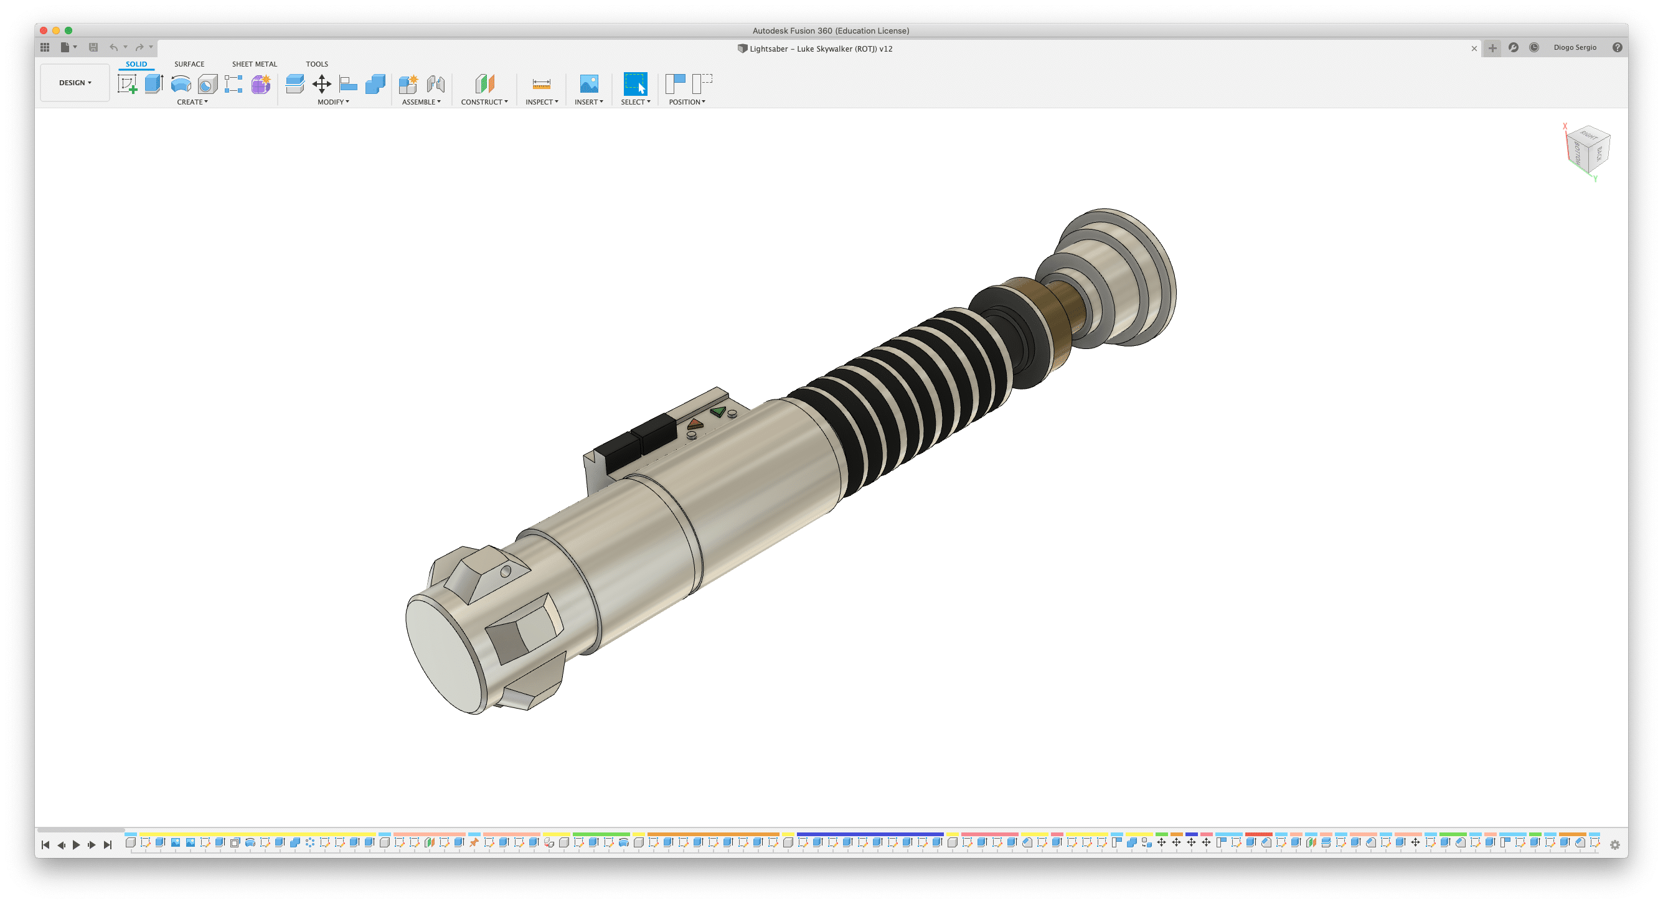Select the Lightsaber – Luke Skywalker document tab
Screen dimensions: 1663x904
[x=815, y=49]
